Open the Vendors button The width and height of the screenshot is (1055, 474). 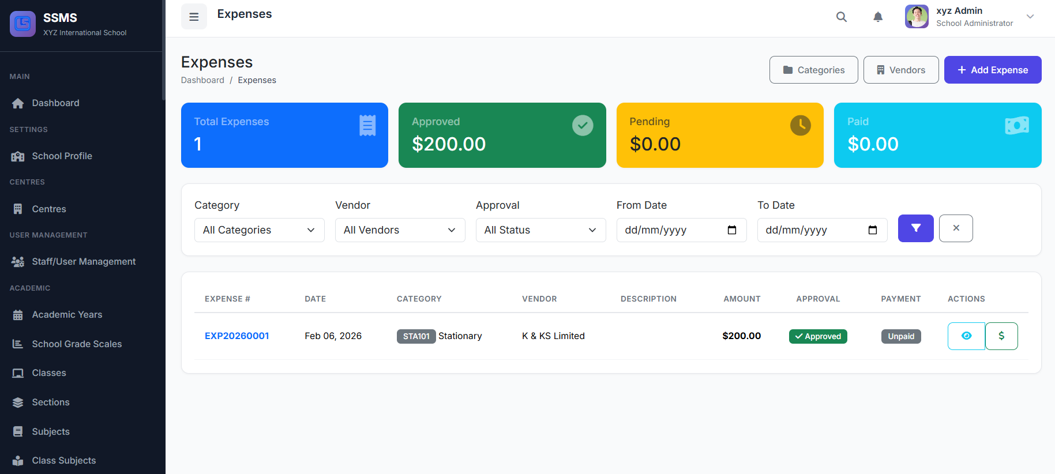[x=900, y=70]
